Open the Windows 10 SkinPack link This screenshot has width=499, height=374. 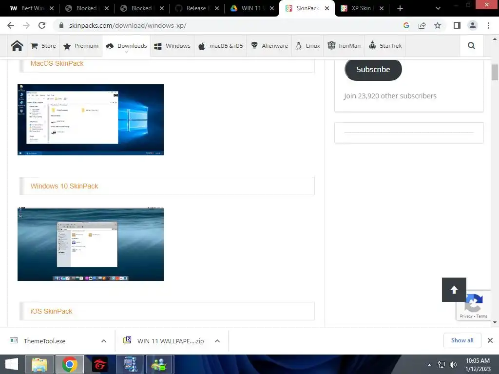click(x=64, y=186)
